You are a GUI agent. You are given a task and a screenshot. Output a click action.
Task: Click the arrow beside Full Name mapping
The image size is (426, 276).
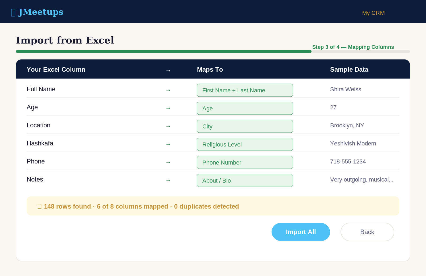[x=168, y=90]
